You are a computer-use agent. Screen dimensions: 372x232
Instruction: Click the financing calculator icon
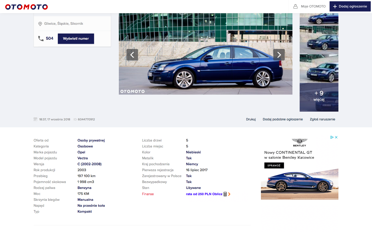(225, 194)
